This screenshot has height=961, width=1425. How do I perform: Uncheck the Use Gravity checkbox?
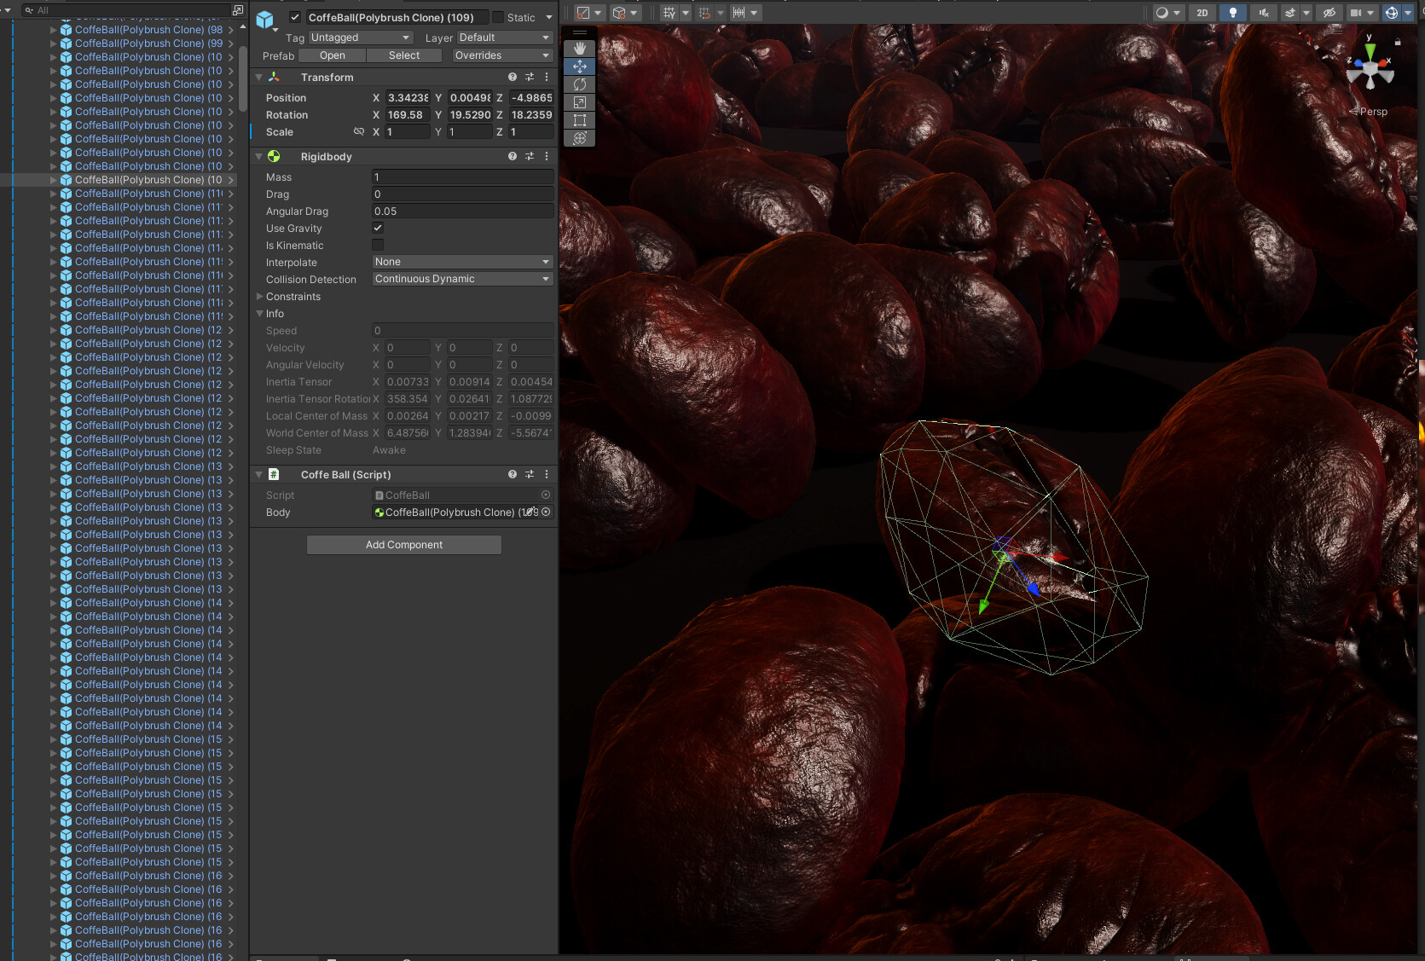coord(378,229)
